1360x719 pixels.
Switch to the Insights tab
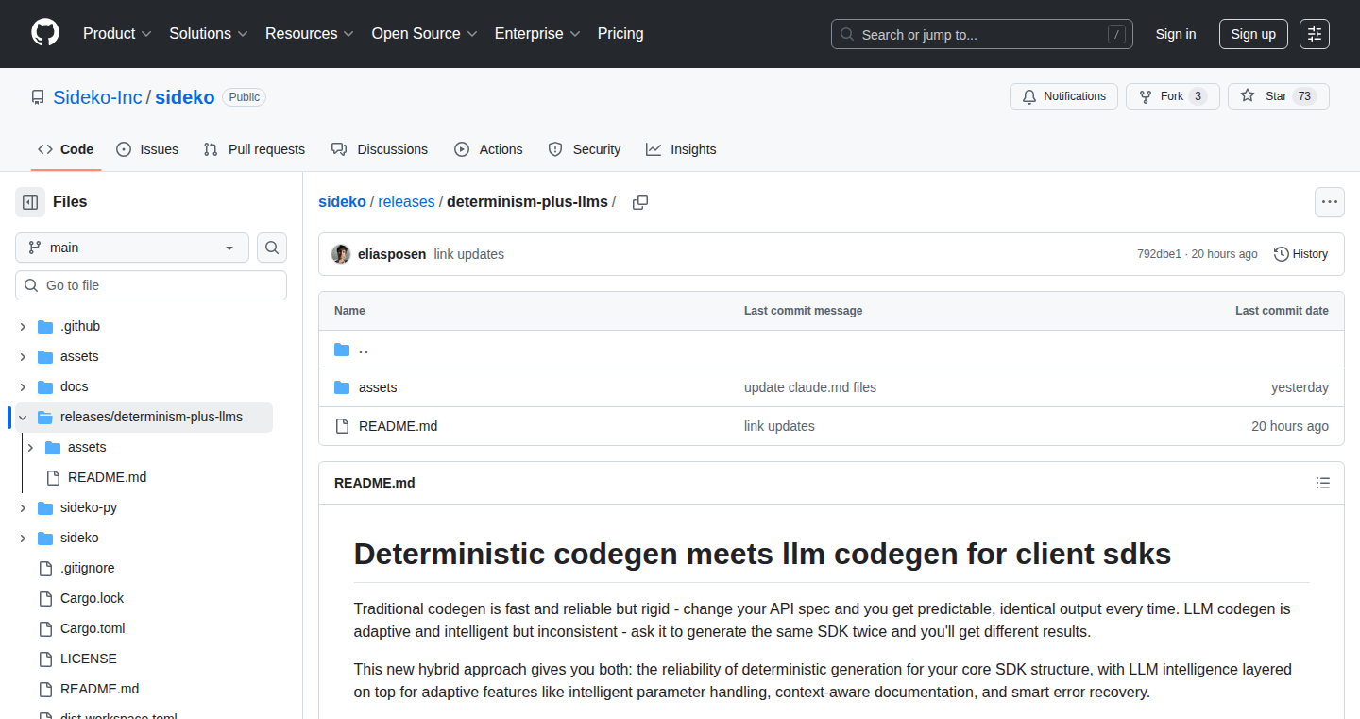(681, 149)
